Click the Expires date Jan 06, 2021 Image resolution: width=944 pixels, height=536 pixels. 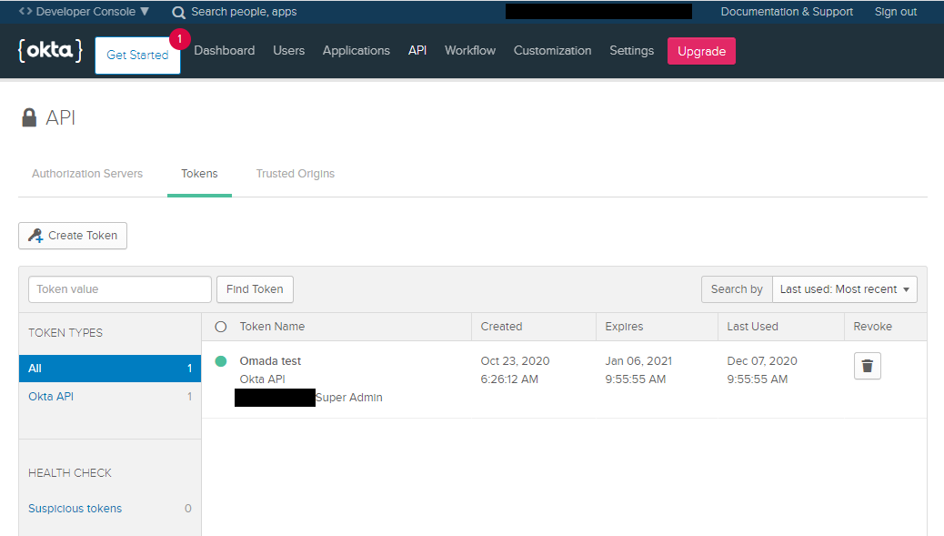(638, 360)
